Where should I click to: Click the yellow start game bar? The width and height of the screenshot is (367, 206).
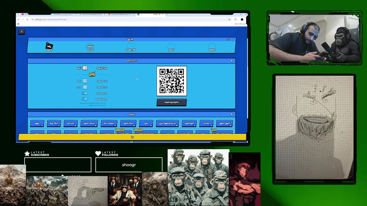point(132,137)
